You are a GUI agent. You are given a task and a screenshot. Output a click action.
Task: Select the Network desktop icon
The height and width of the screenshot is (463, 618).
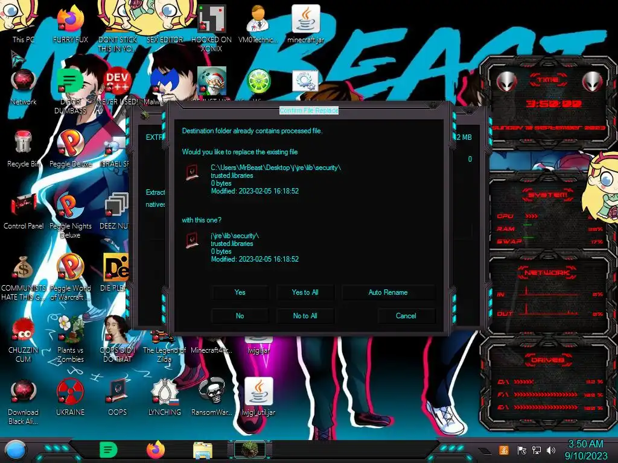(x=24, y=87)
